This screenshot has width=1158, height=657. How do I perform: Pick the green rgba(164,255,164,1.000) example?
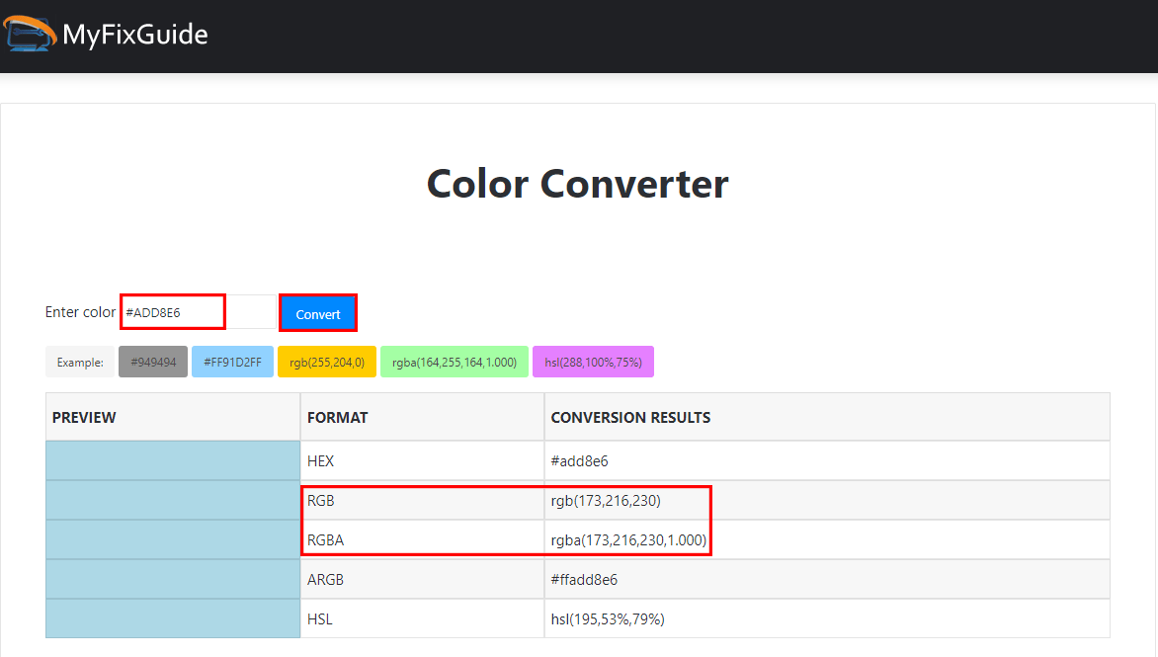click(x=454, y=362)
